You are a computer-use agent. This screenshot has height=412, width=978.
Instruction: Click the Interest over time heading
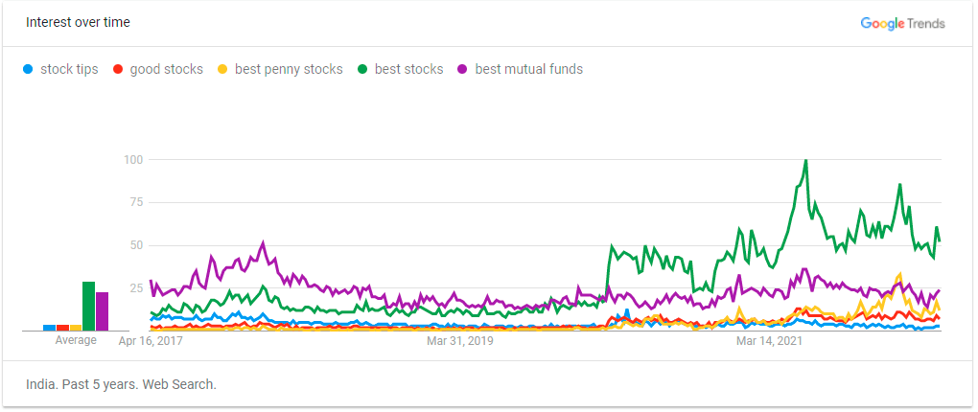(78, 22)
